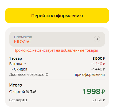Click the Доставка и сервисы label
117x108 pixels.
(x=27, y=75)
